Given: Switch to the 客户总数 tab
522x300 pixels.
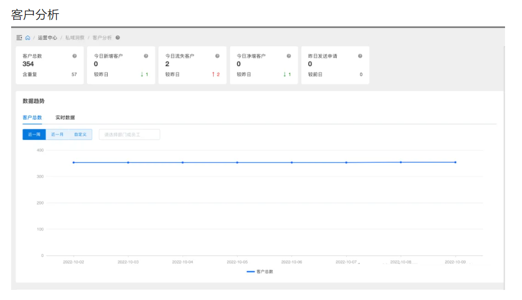Looking at the screenshot, I should pos(32,118).
